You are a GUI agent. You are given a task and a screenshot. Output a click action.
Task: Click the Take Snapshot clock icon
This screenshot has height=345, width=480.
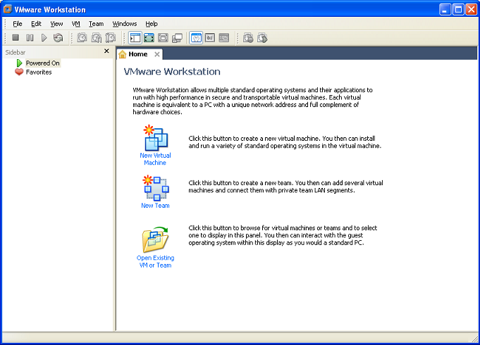click(x=82, y=38)
